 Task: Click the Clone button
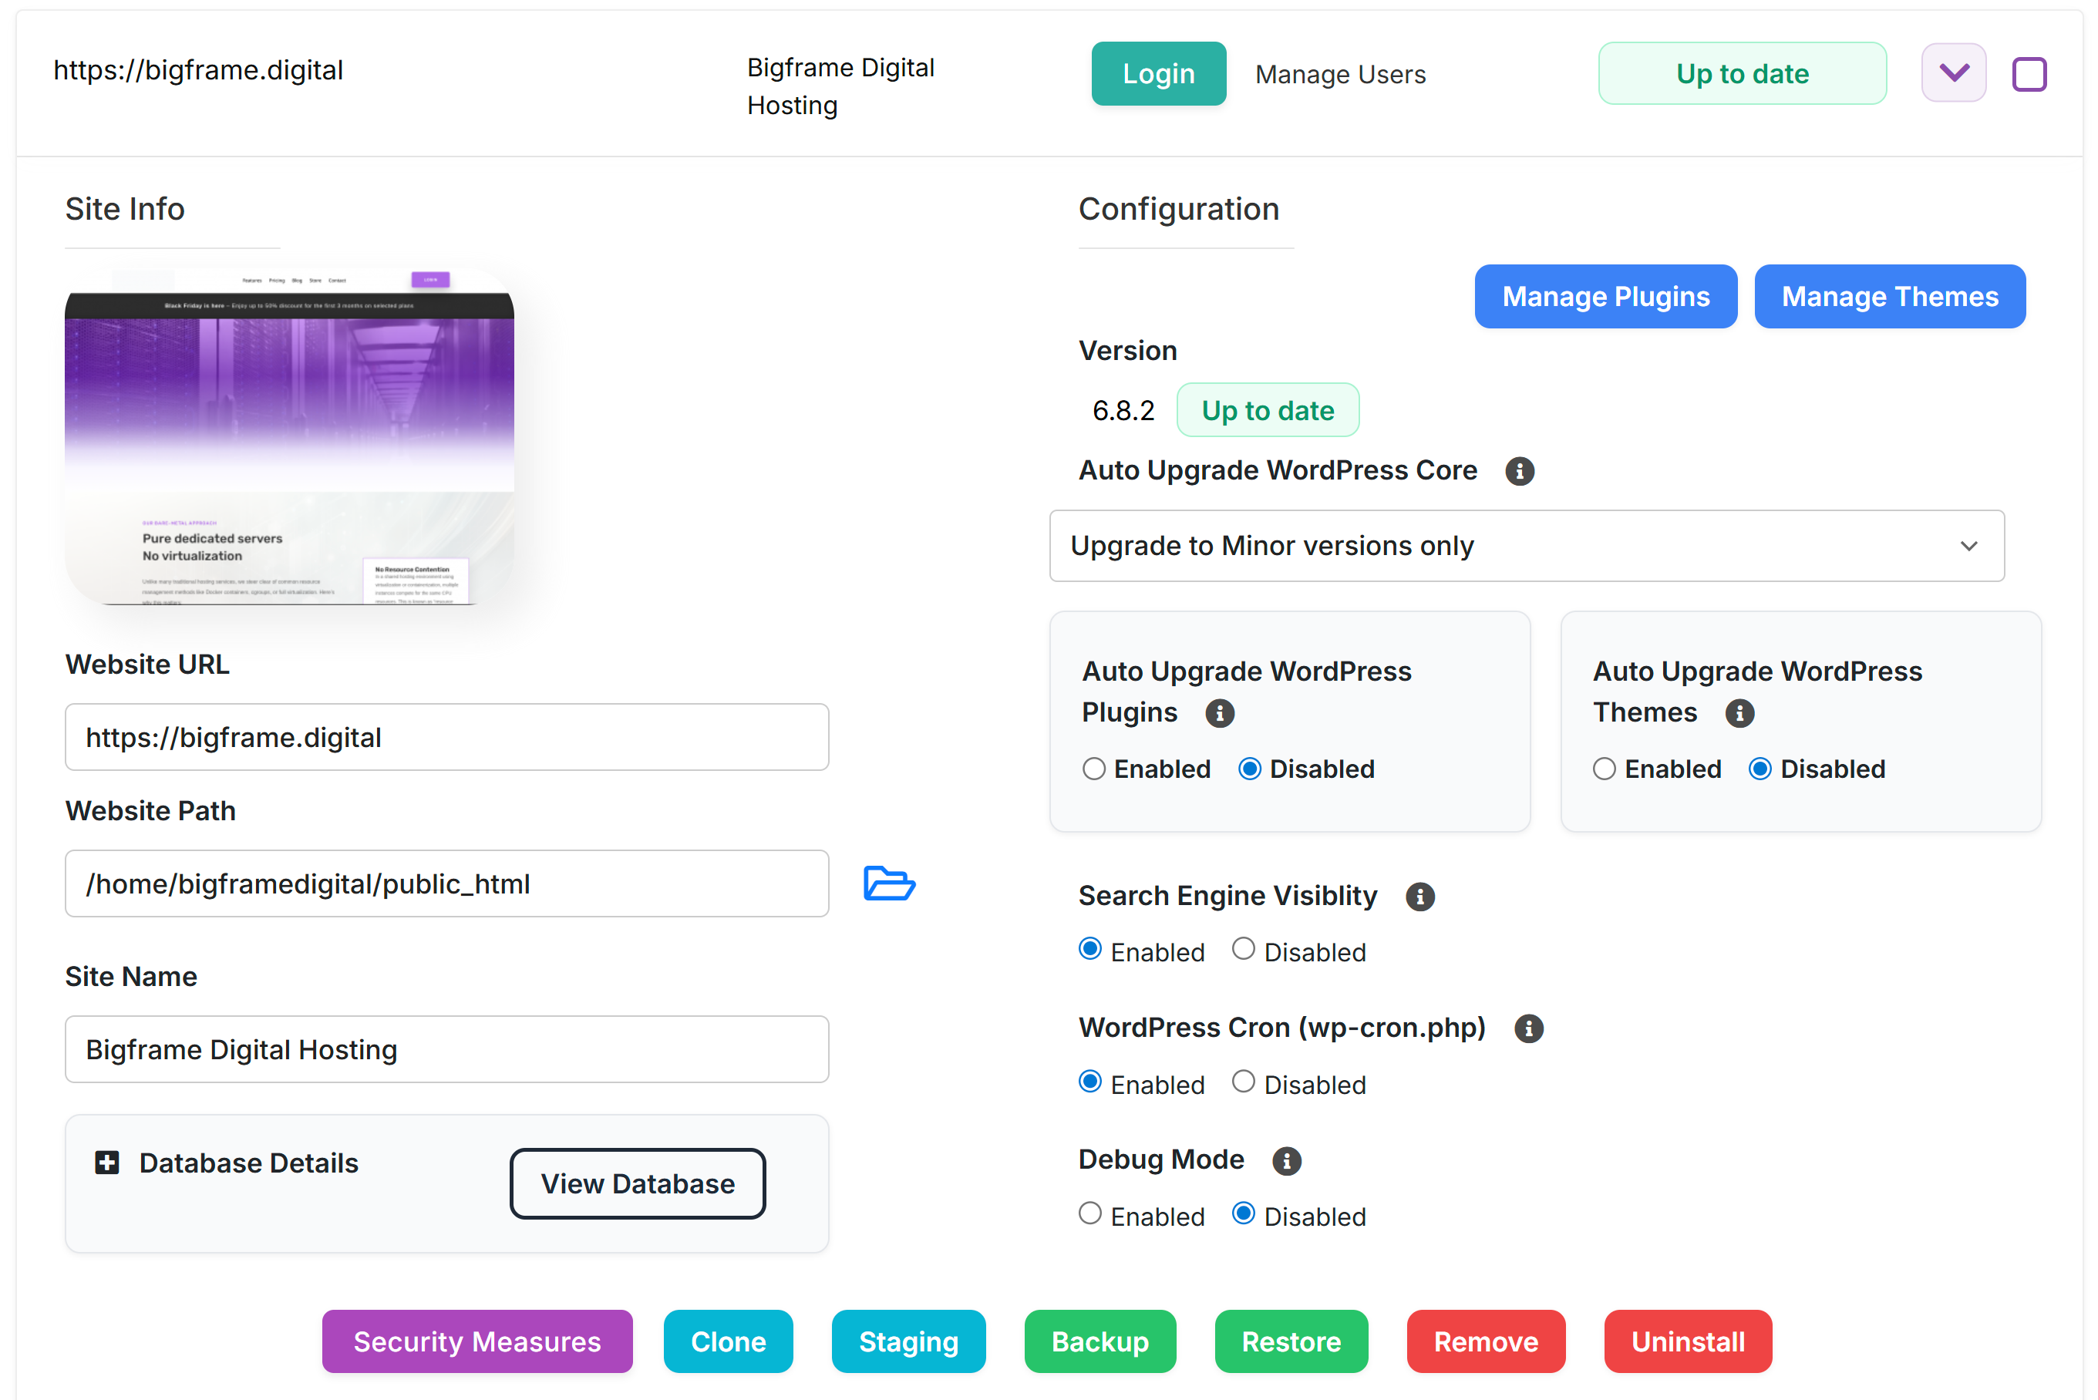728,1341
